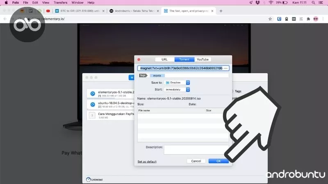
Task: Click the Bitwarden extension icon
Action: coord(279,19)
